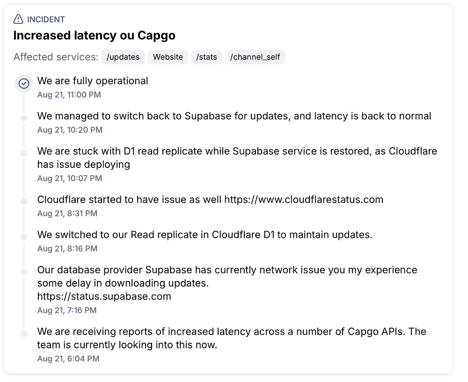This screenshot has height=382, width=468.
Task: Select the timeline dot for the 8:16 PM update
Action: pyautogui.click(x=24, y=237)
